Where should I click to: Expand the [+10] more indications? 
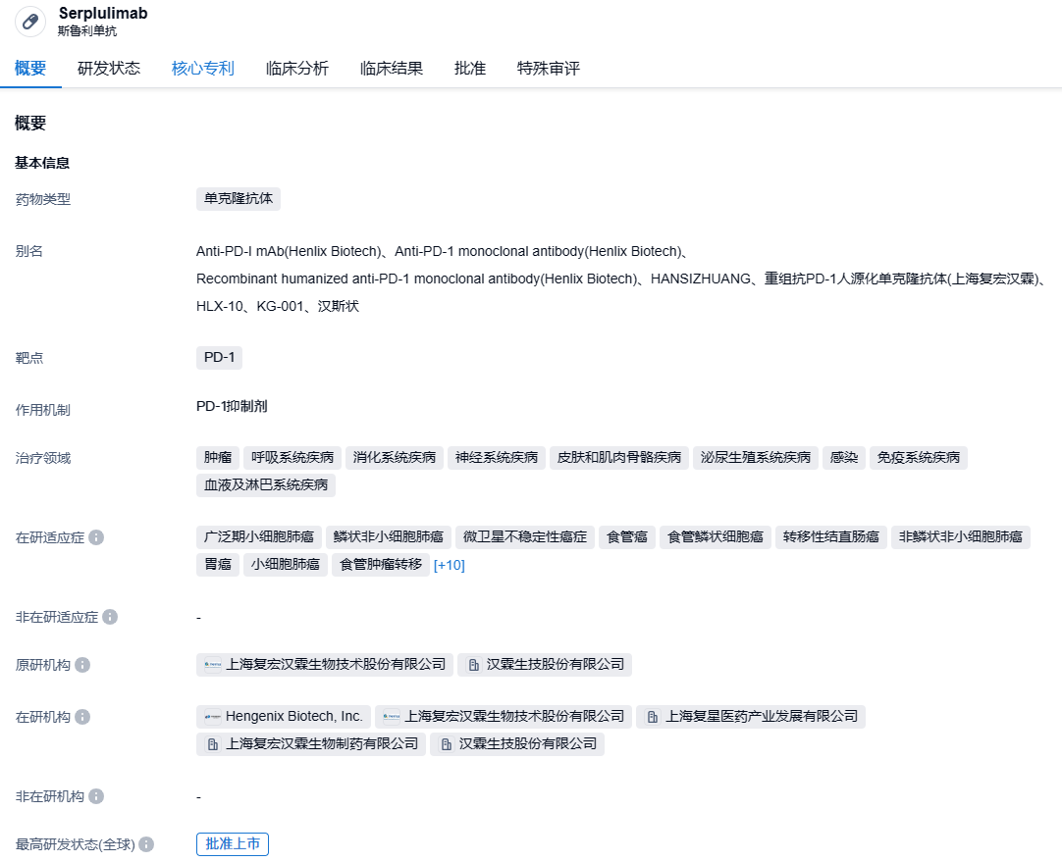(449, 565)
